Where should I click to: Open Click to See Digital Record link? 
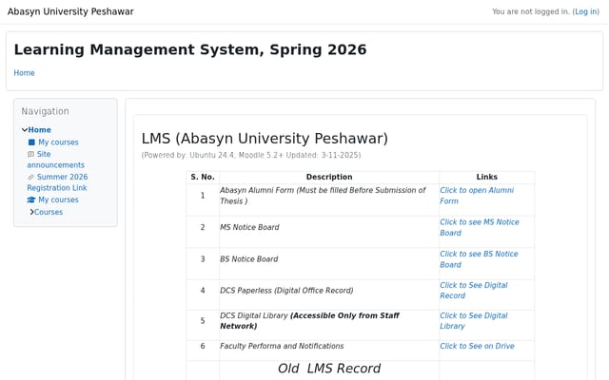pyautogui.click(x=474, y=291)
